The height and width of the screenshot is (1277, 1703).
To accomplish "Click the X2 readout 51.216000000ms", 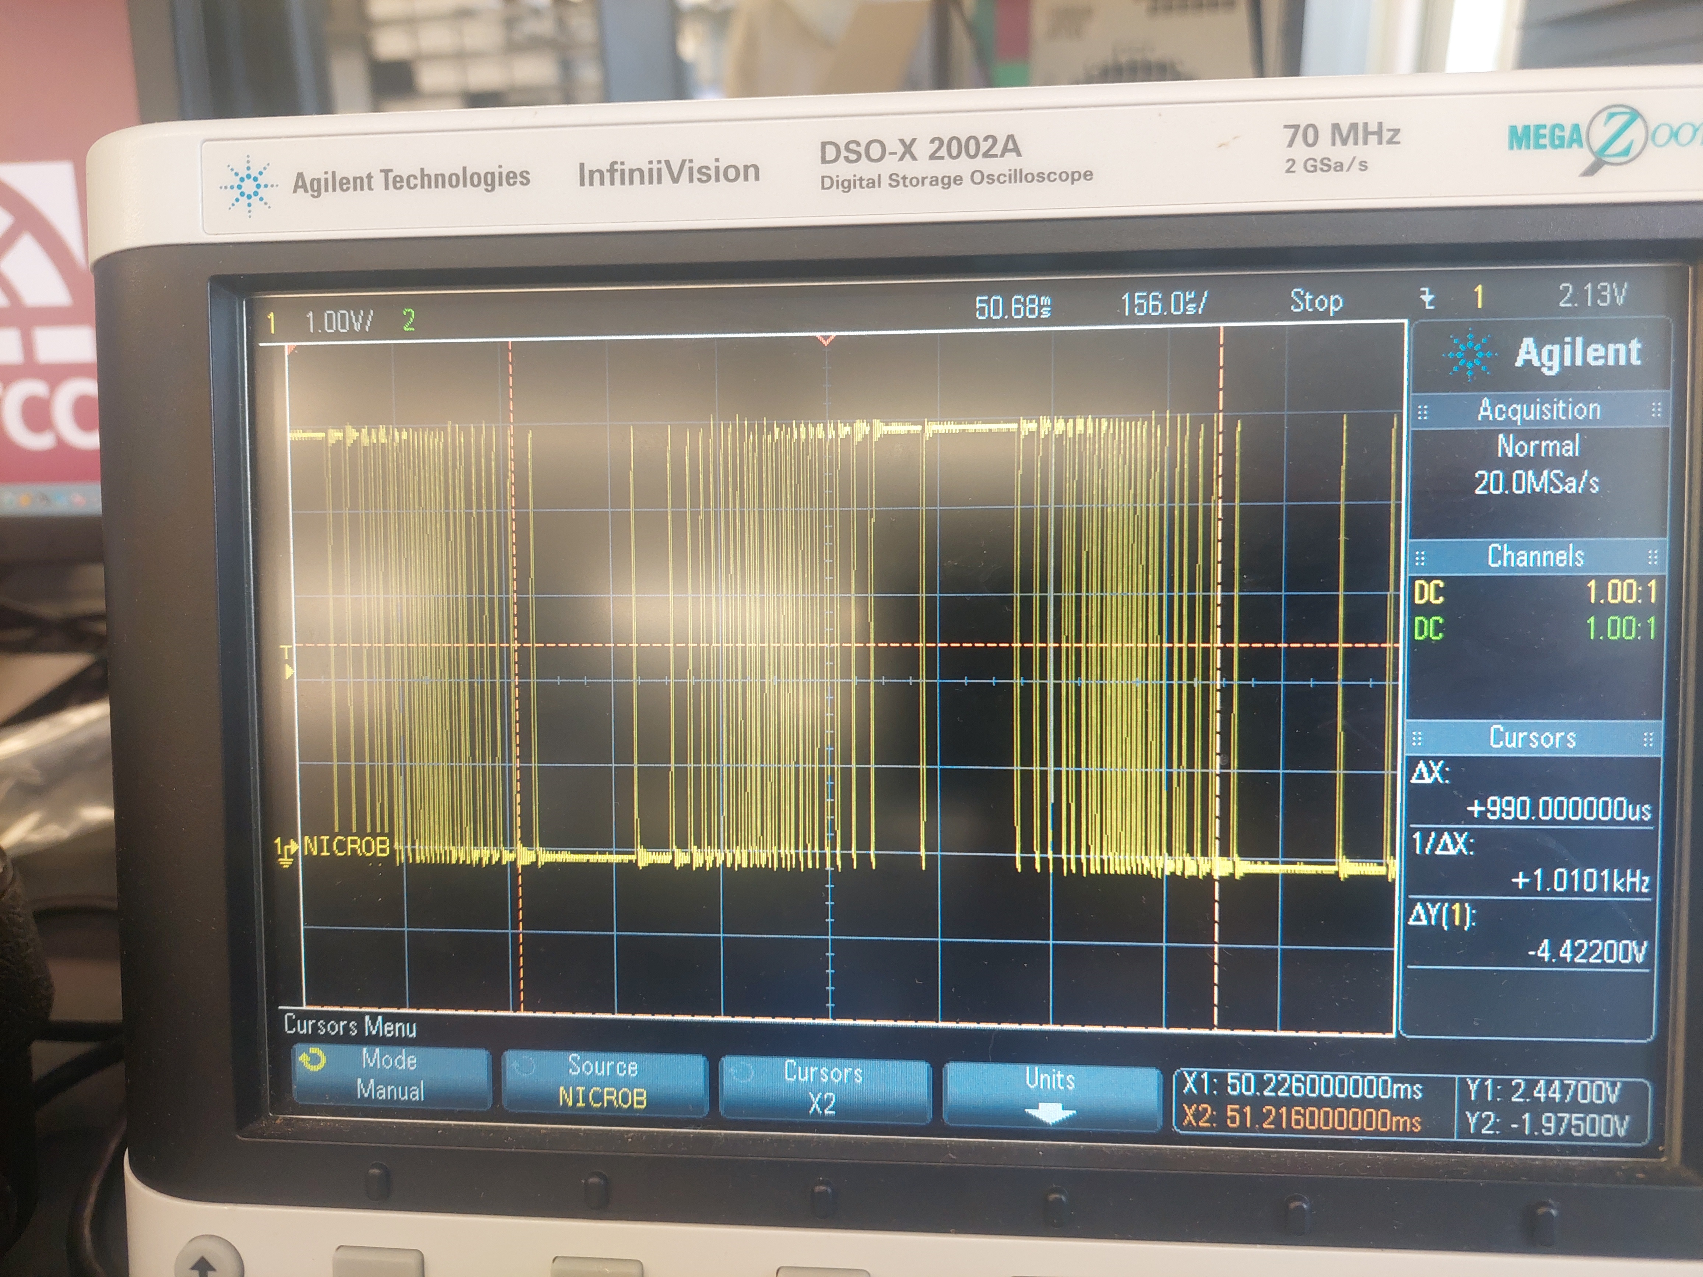I will coord(1301,1118).
